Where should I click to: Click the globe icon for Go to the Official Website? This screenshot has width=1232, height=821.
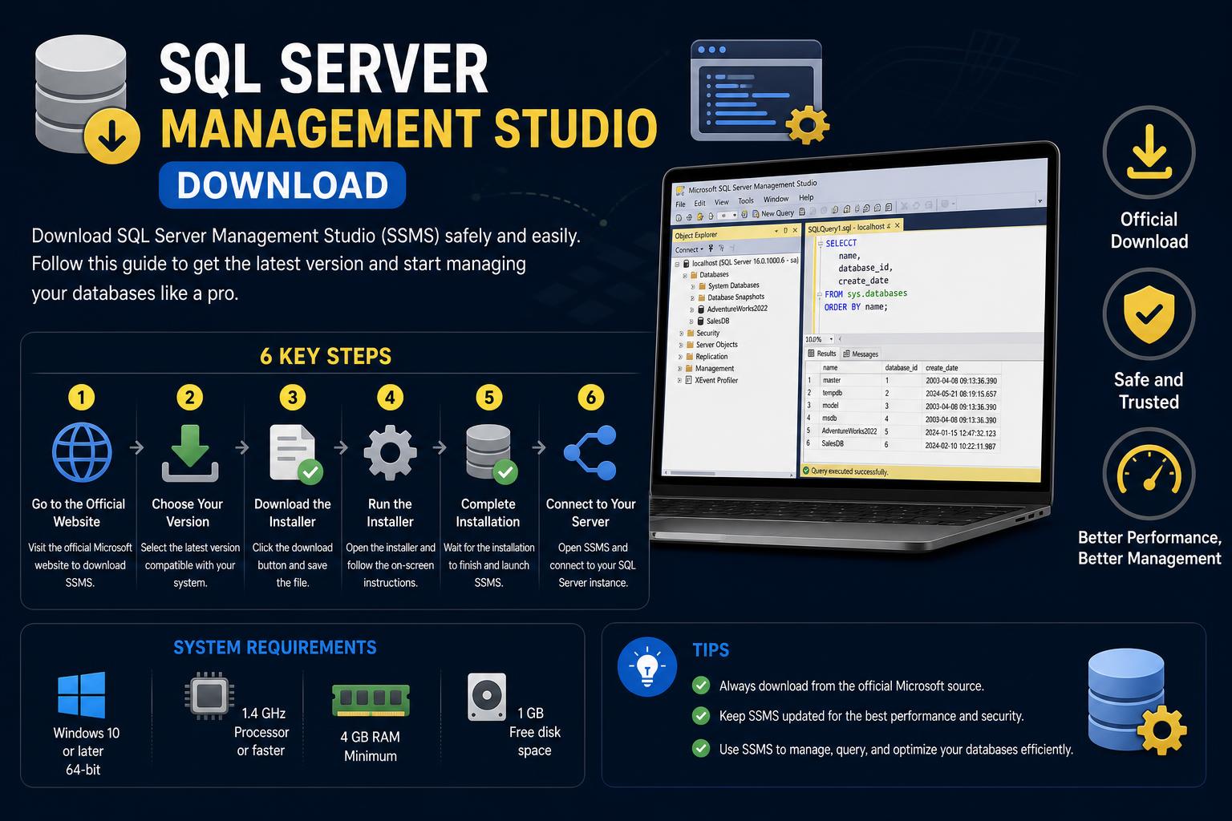pos(82,451)
